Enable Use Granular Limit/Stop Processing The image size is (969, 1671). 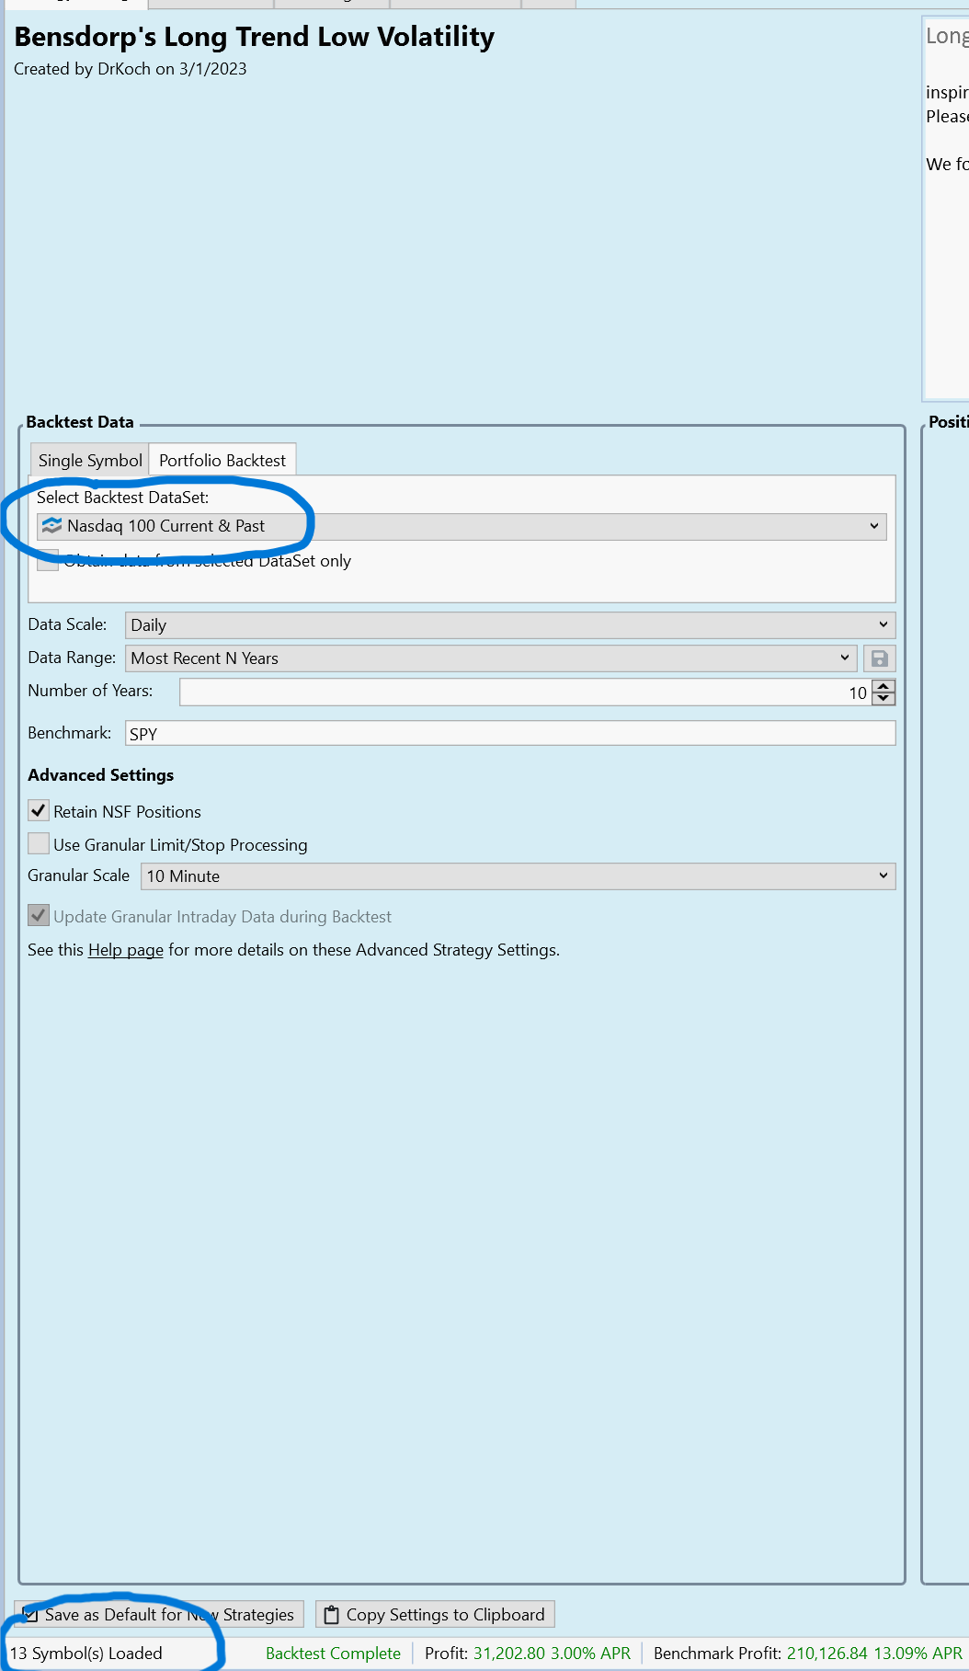coord(39,844)
